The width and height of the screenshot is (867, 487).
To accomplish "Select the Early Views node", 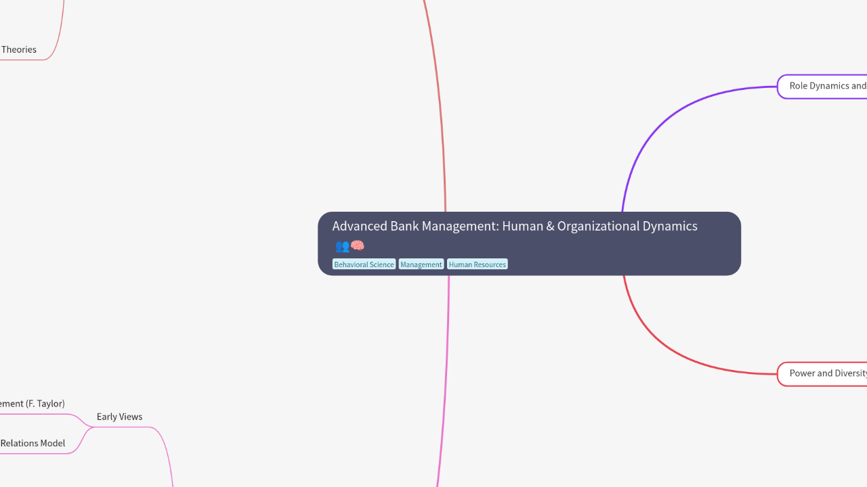I will point(119,417).
